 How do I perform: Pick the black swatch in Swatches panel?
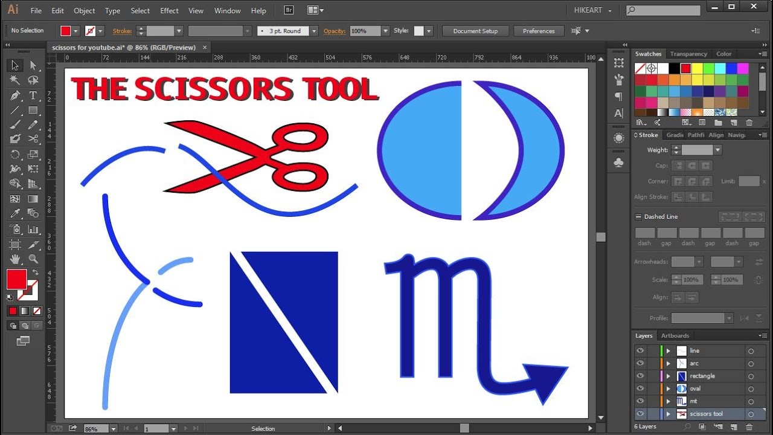click(674, 68)
